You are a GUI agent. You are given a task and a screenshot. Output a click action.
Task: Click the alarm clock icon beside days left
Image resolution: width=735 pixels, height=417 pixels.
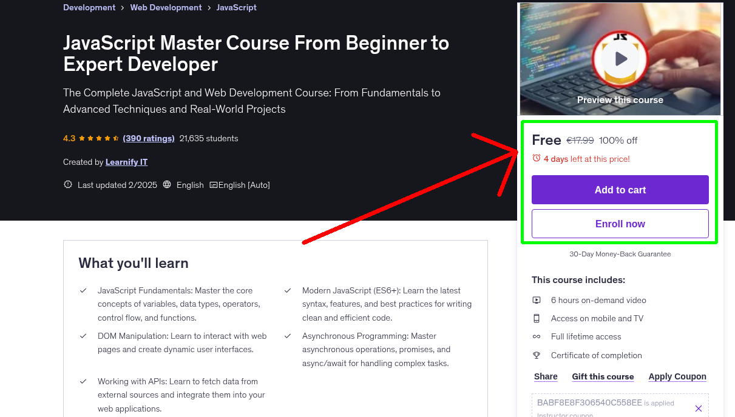[536, 158]
